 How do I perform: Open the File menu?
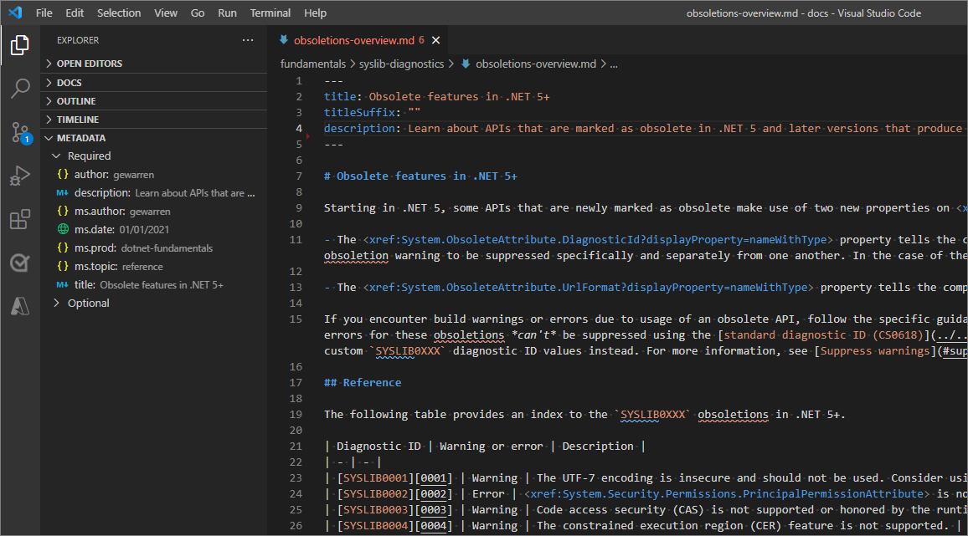click(x=44, y=13)
